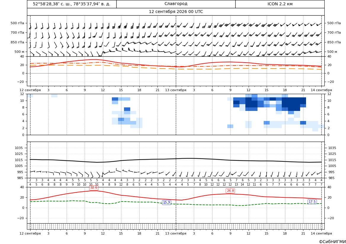Click the left 700 гПа level label
Viewport: 346px width, 244px height.
[x=17, y=32]
